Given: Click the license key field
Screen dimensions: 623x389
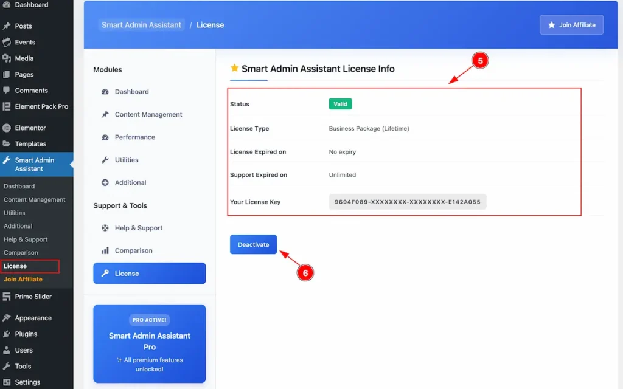Looking at the screenshot, I should [407, 202].
